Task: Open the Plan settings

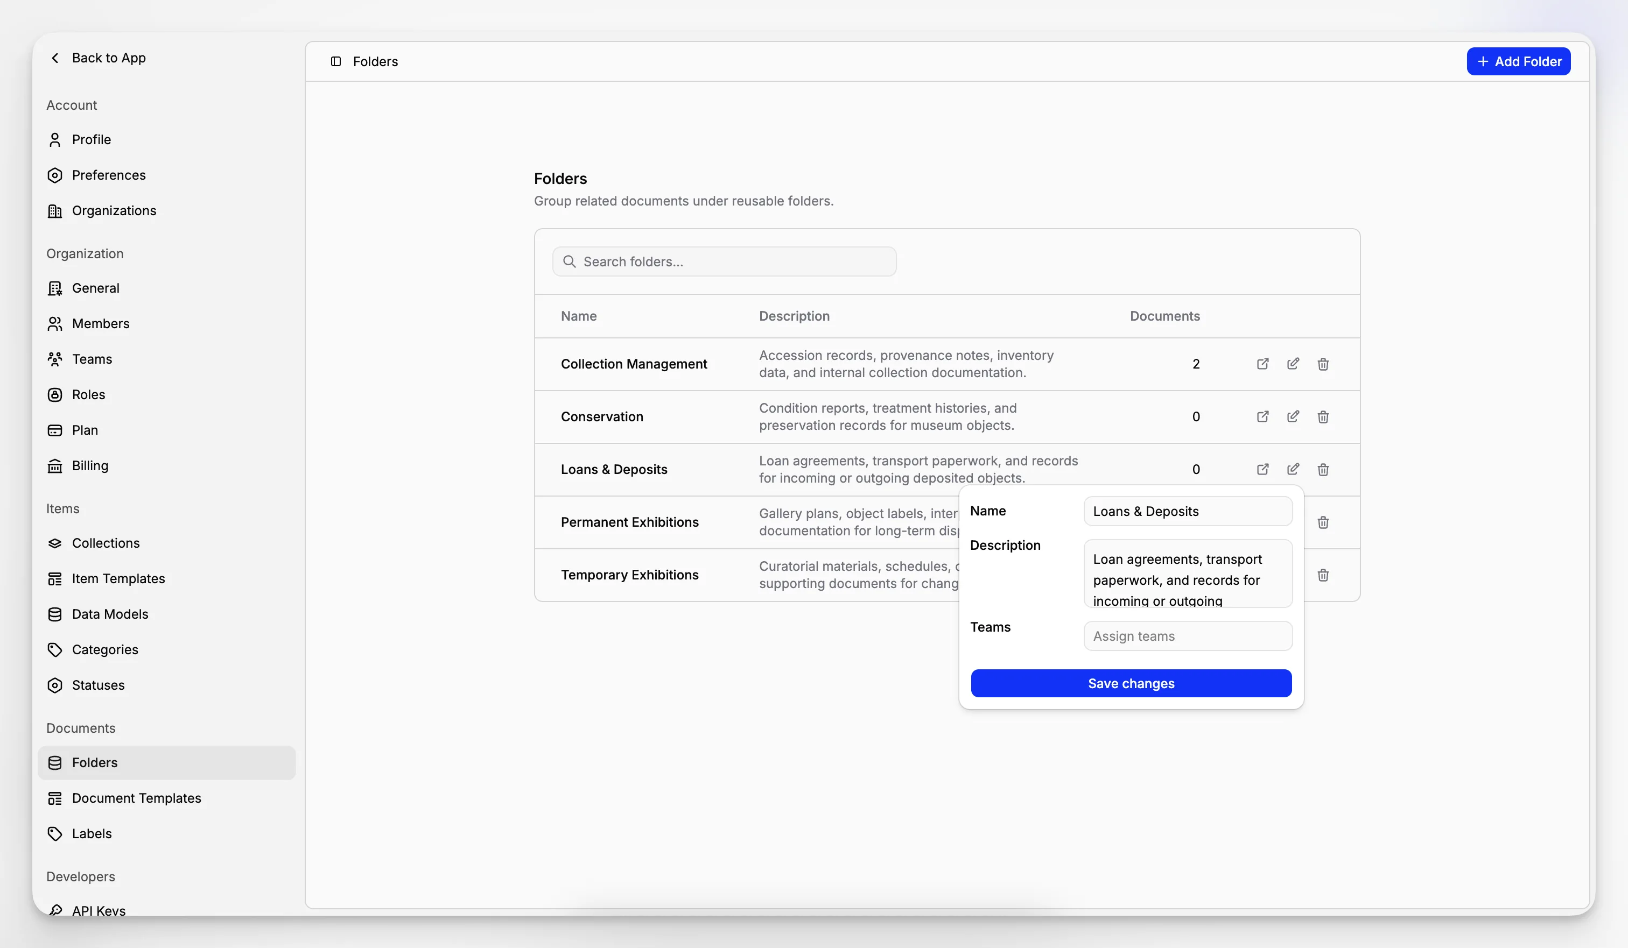Action: [167, 430]
